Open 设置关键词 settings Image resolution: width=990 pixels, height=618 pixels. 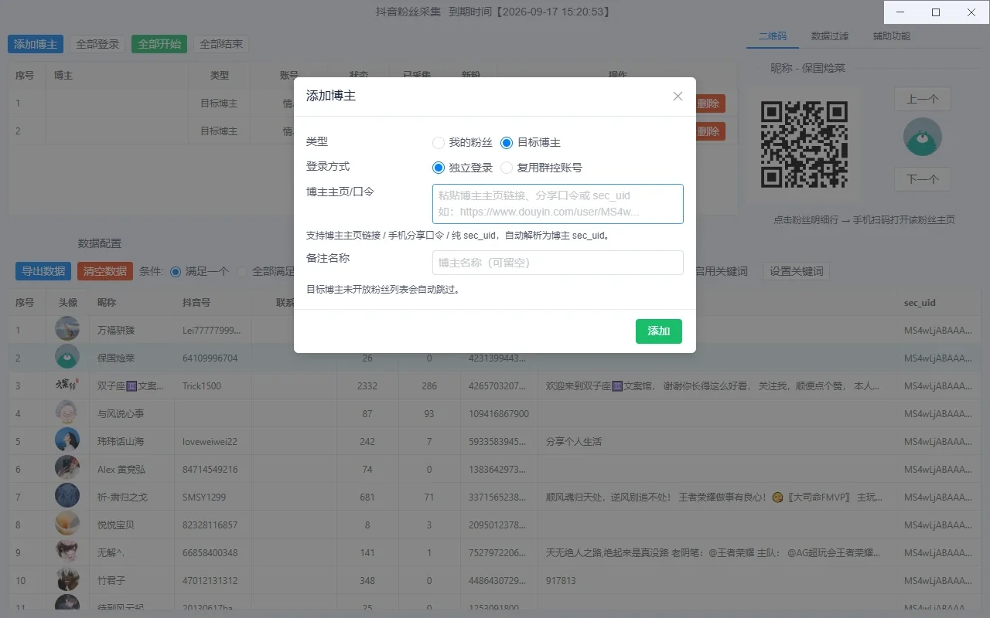click(x=797, y=271)
